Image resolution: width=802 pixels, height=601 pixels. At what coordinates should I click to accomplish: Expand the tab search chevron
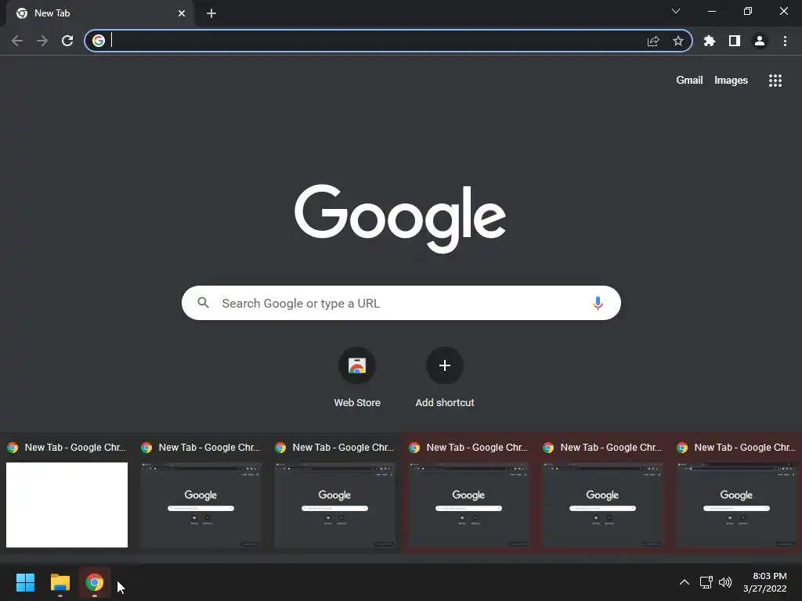click(x=676, y=11)
